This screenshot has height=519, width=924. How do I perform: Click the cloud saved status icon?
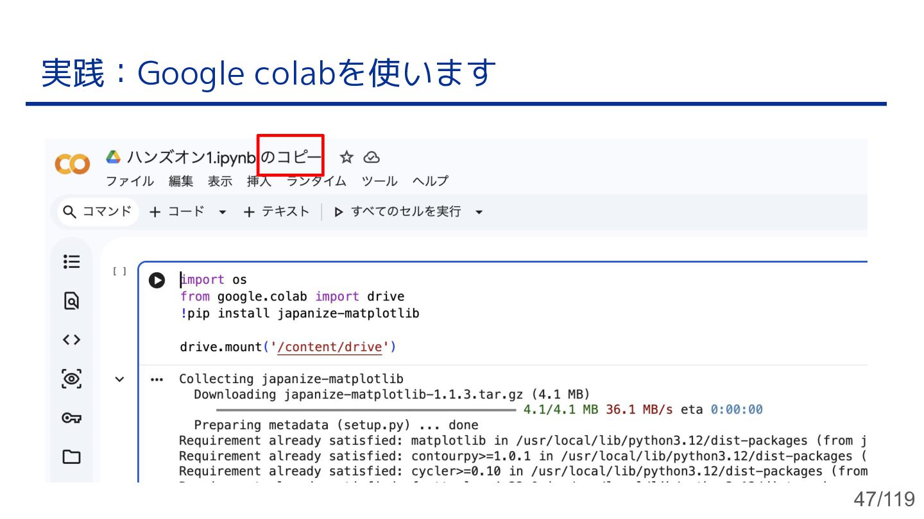(372, 157)
